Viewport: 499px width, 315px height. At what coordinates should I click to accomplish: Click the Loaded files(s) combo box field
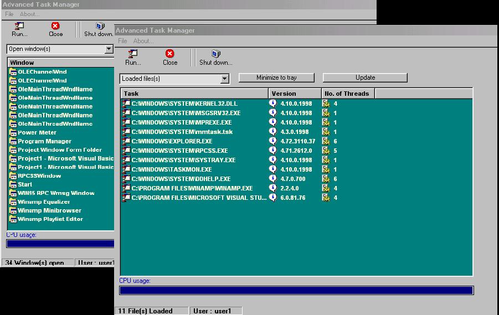pyautogui.click(x=174, y=79)
